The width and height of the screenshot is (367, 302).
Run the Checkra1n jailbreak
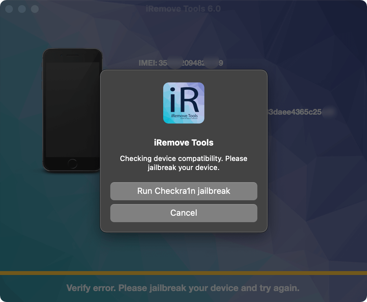184,191
